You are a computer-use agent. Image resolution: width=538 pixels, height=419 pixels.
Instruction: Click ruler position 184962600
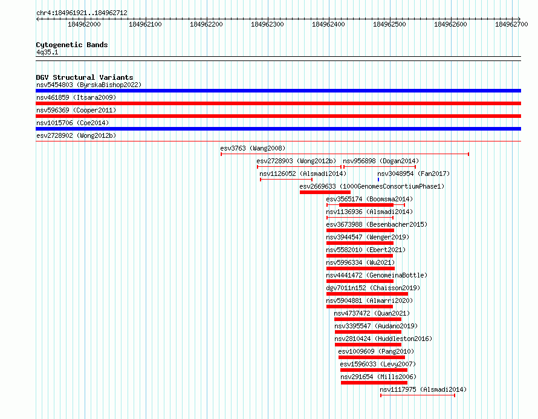[x=450, y=24]
